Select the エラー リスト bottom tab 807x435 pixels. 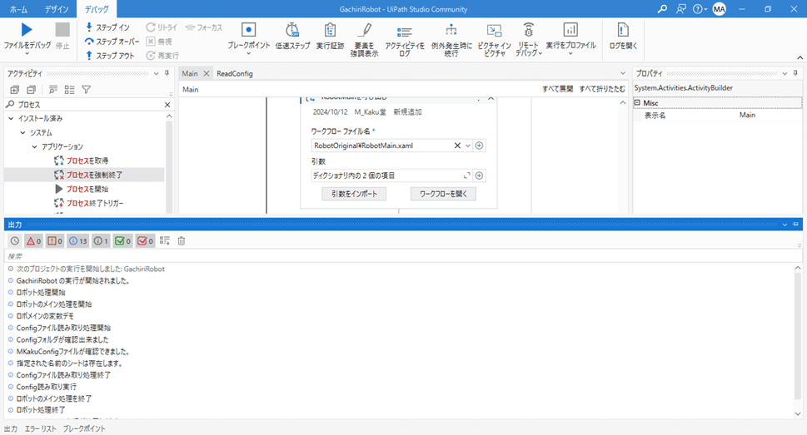tap(40, 428)
